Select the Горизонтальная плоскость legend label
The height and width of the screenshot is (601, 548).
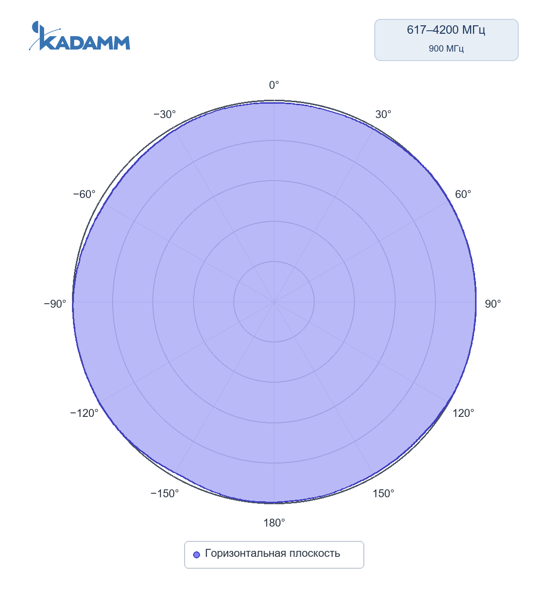273,553
